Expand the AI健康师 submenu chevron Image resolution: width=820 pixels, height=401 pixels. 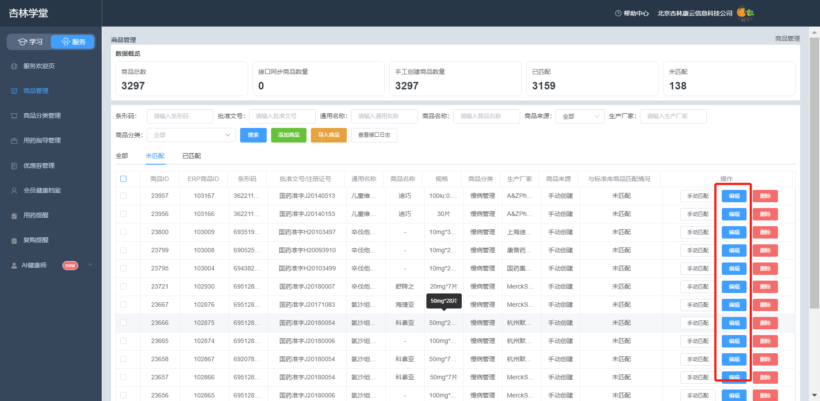coord(90,265)
